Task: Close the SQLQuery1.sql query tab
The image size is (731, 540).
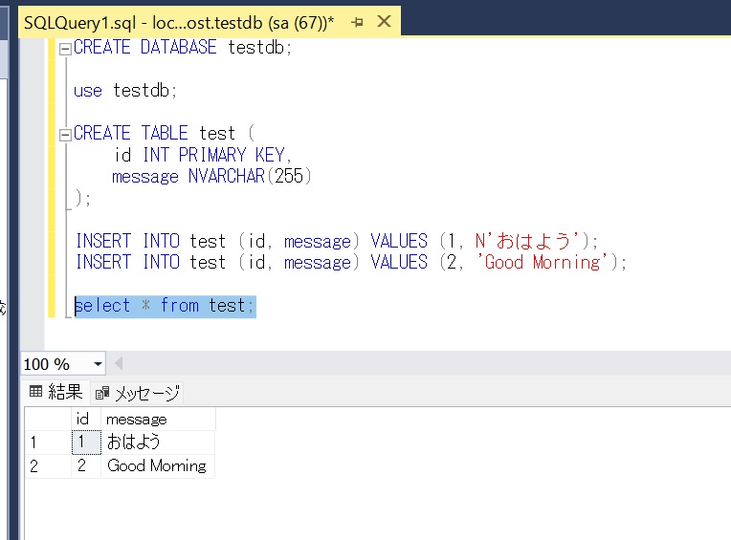Action: tap(384, 21)
